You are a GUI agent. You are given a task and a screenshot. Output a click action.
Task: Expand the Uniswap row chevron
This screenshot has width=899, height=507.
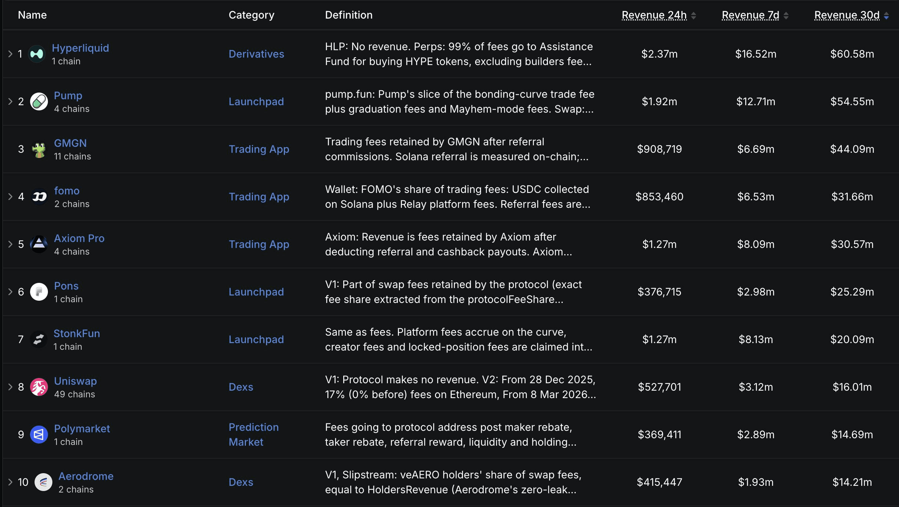pyautogui.click(x=10, y=387)
